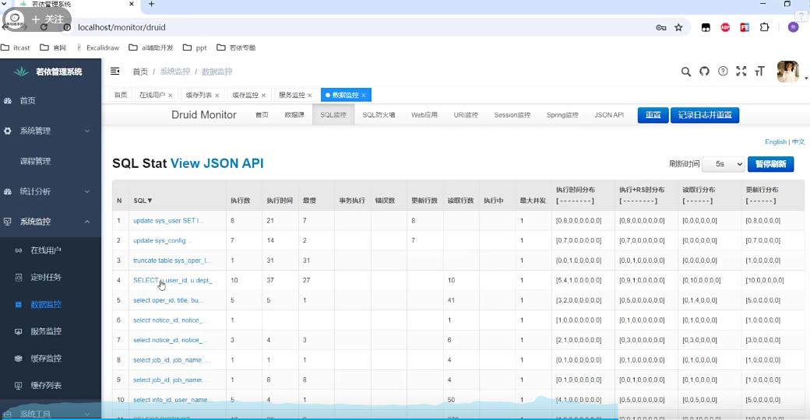
Task: Open SQL link 'select oper_id, title, bu...'
Action: [168, 300]
